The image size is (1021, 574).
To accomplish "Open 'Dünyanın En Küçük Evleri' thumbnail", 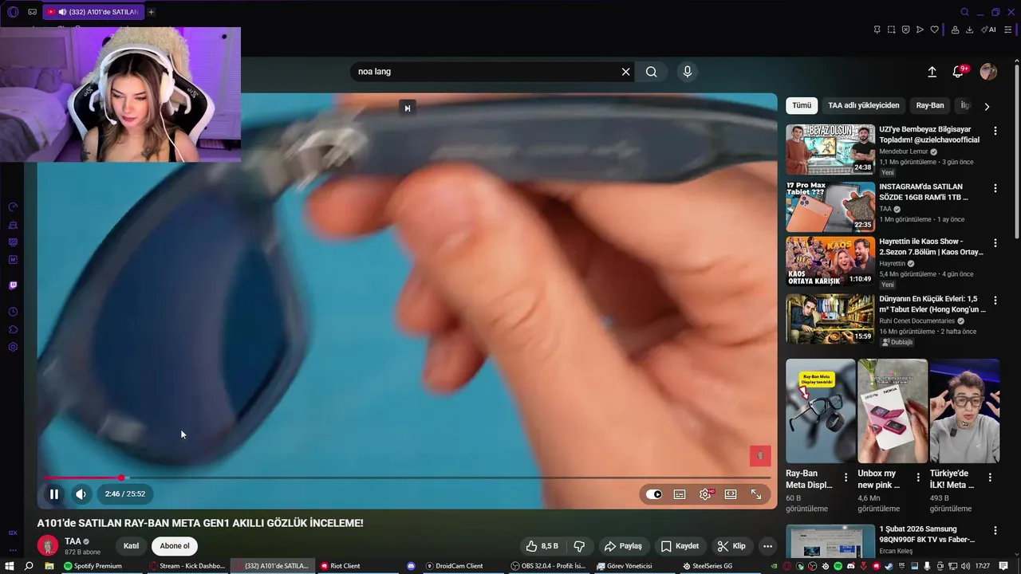I will (x=830, y=320).
